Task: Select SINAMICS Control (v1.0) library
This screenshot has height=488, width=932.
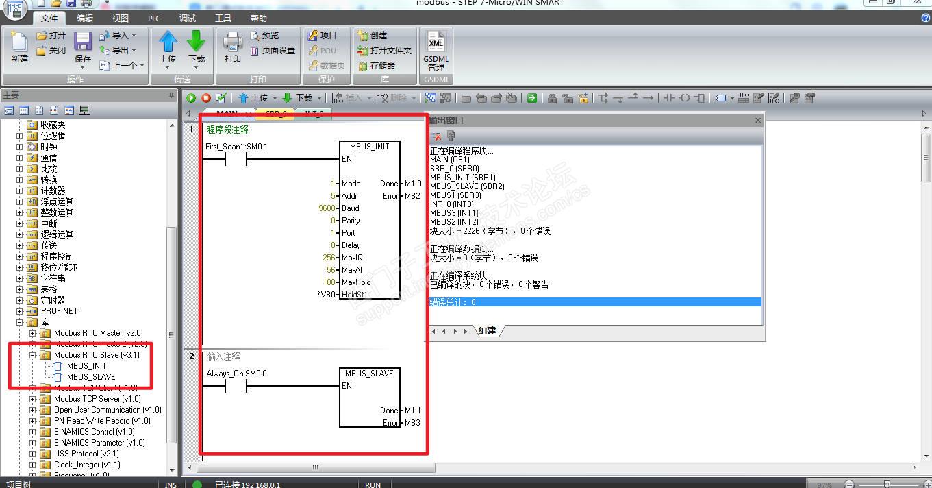Action: pos(95,432)
